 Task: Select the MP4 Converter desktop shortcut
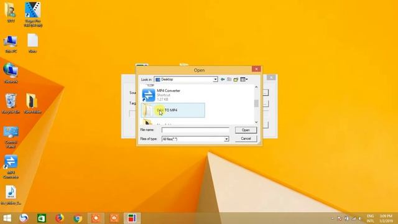[x=11, y=167]
